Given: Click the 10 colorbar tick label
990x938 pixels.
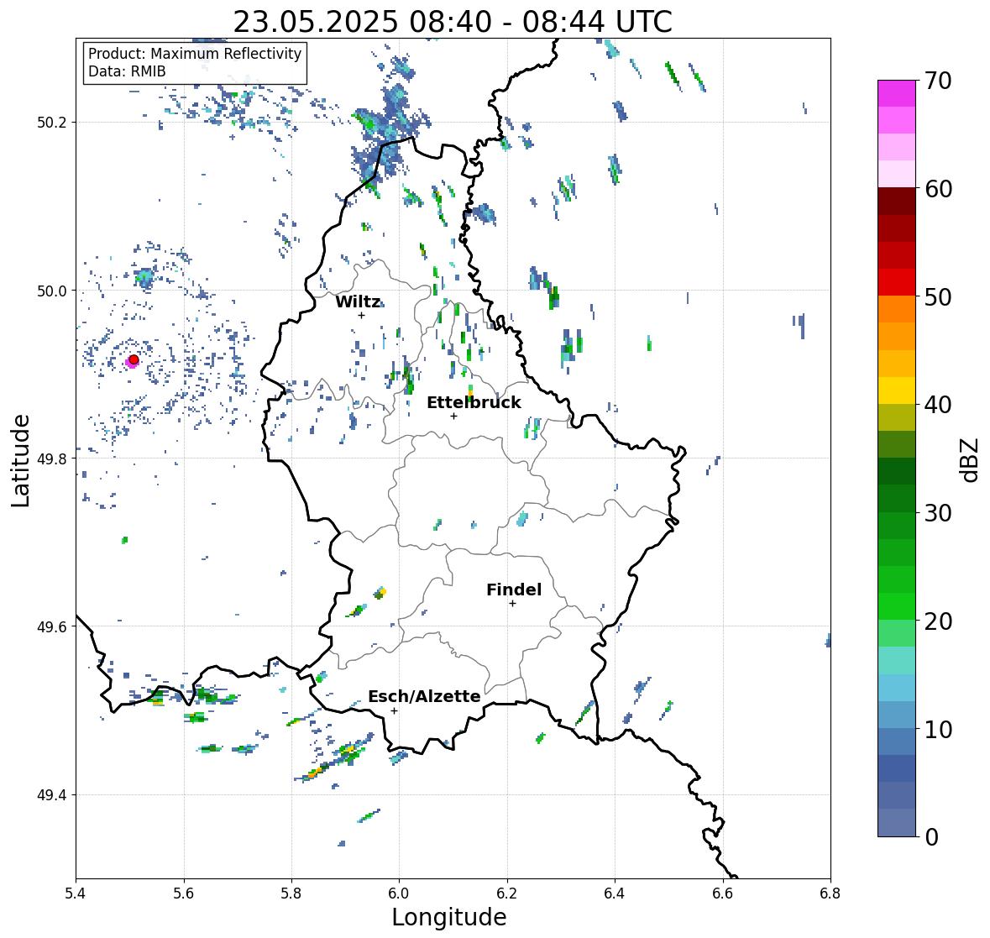Looking at the screenshot, I should (938, 729).
